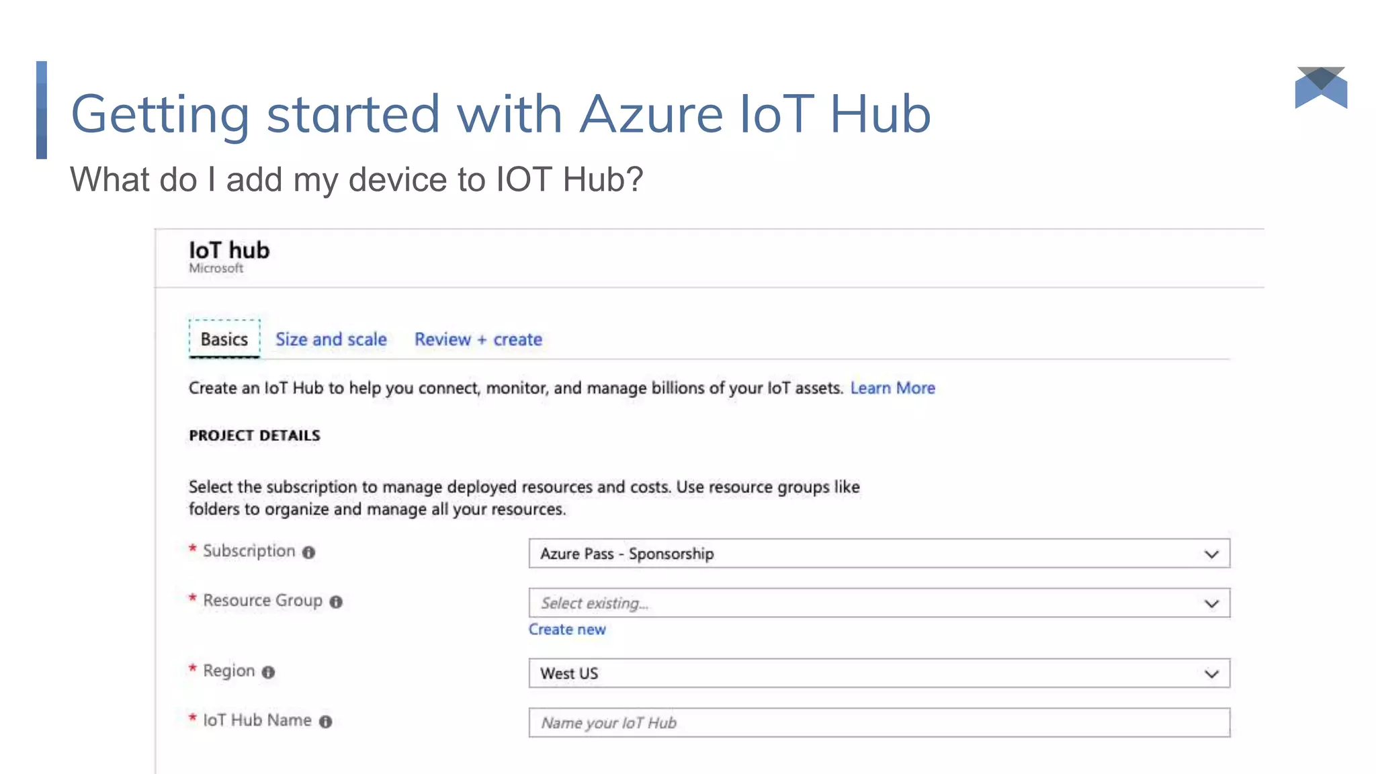Click chevron arrow in Subscription field
The height and width of the screenshot is (774, 1376).
[1211, 554]
